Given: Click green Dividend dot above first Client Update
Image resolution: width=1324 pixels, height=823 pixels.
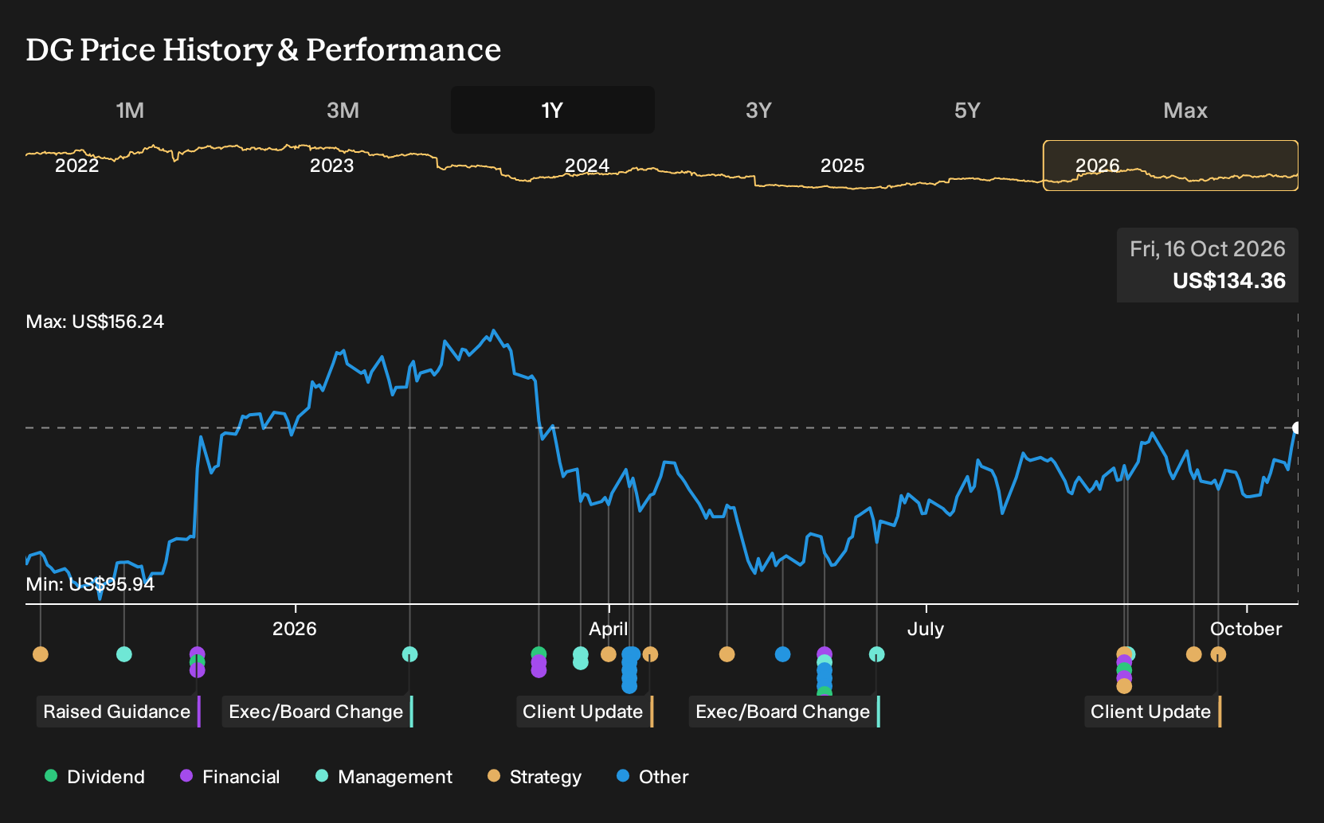Looking at the screenshot, I should point(539,653).
